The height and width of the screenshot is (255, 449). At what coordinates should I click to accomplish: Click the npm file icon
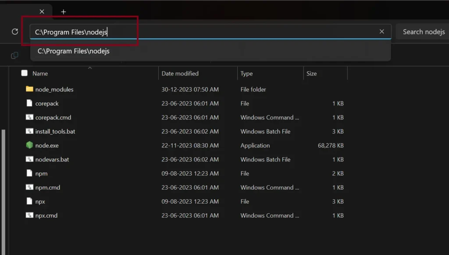point(29,173)
